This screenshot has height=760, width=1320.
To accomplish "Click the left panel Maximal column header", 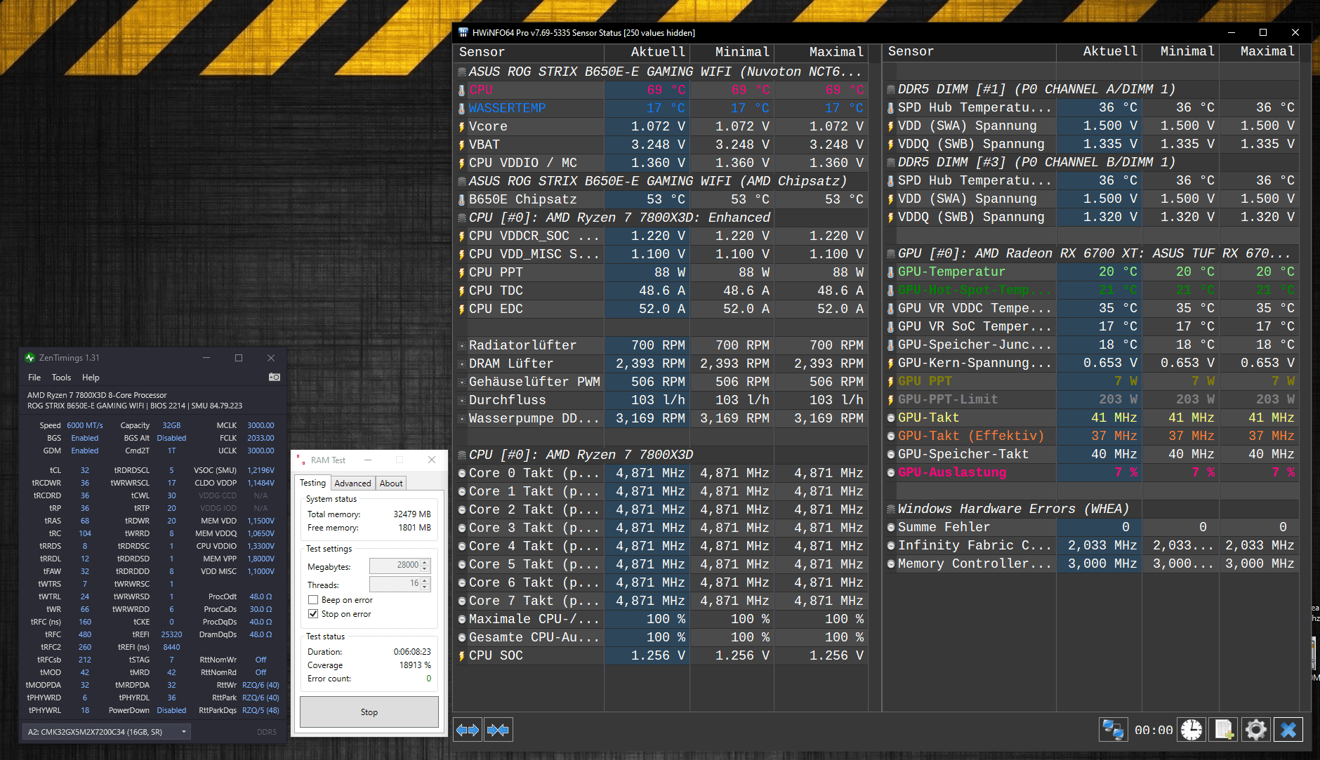I will pyautogui.click(x=821, y=53).
